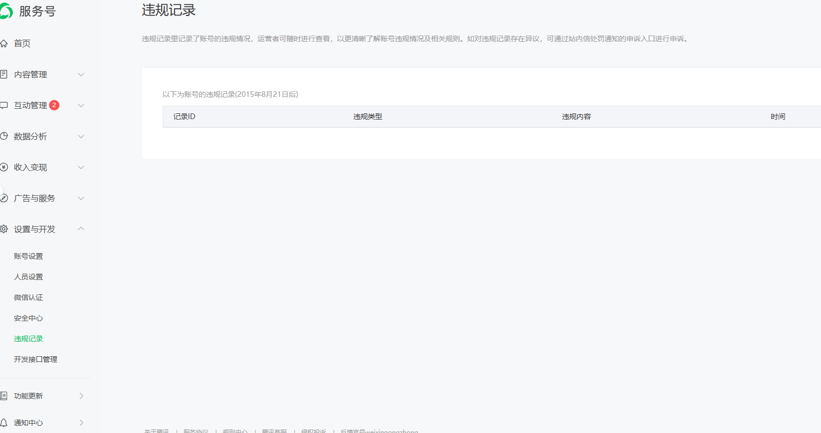This screenshot has height=433, width=821.
Task: Click the 违规内容 column header
Action: pos(576,116)
